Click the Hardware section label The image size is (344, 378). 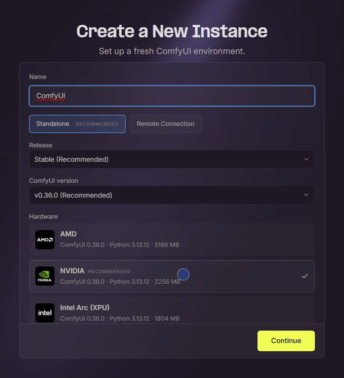(x=43, y=216)
